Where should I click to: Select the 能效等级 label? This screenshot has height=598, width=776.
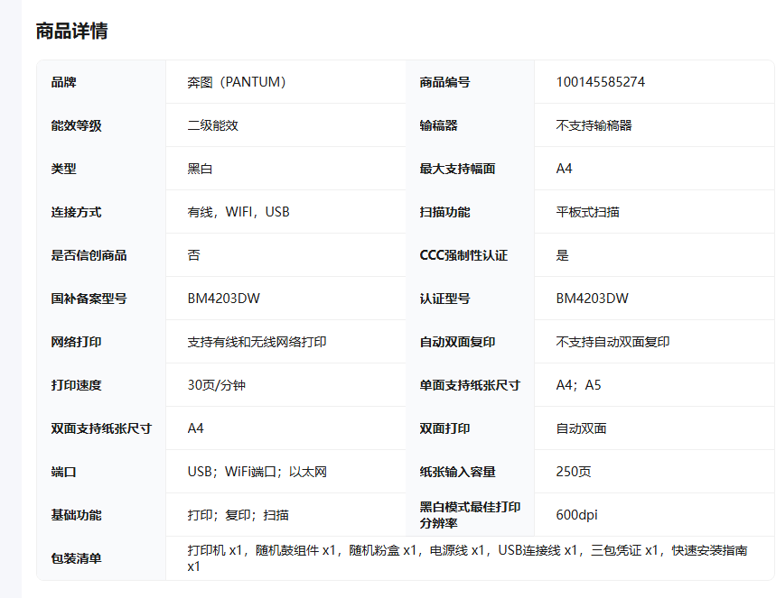point(76,125)
